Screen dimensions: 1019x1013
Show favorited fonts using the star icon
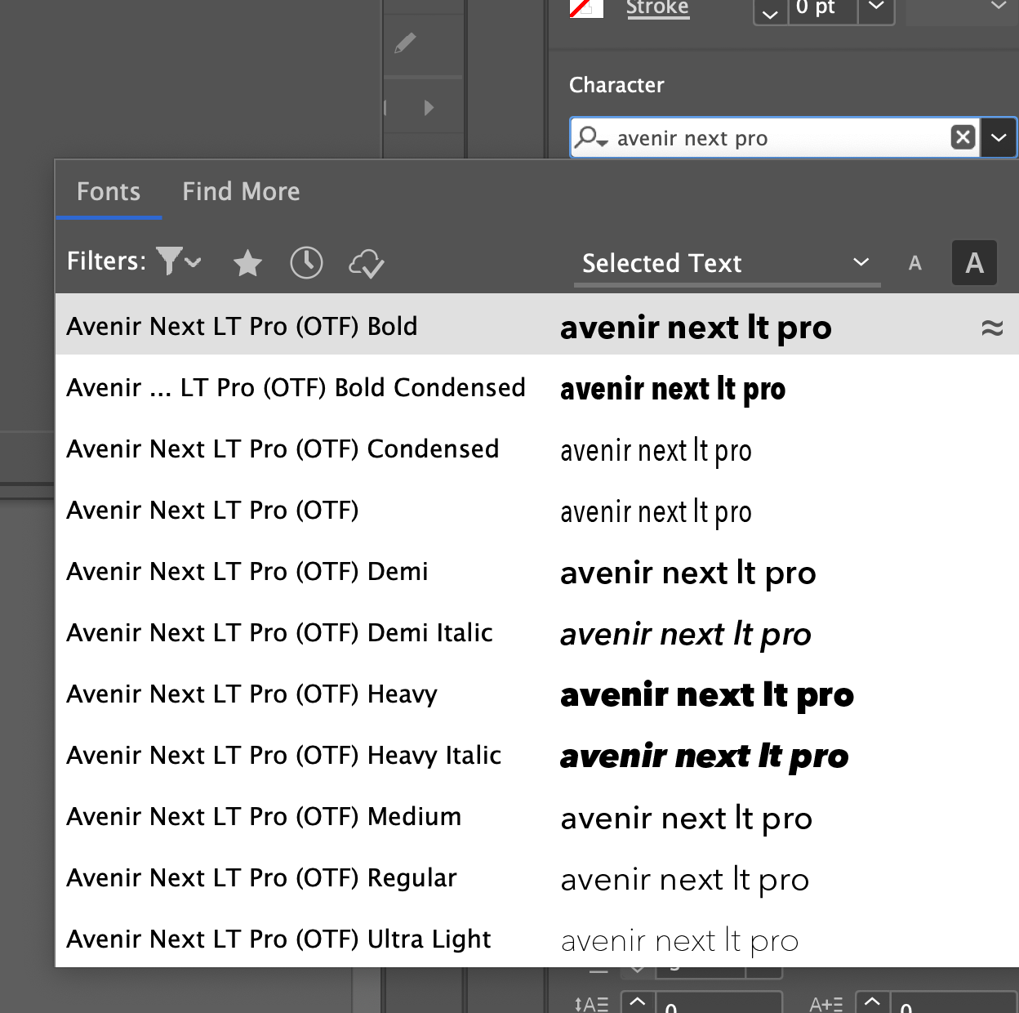247,263
